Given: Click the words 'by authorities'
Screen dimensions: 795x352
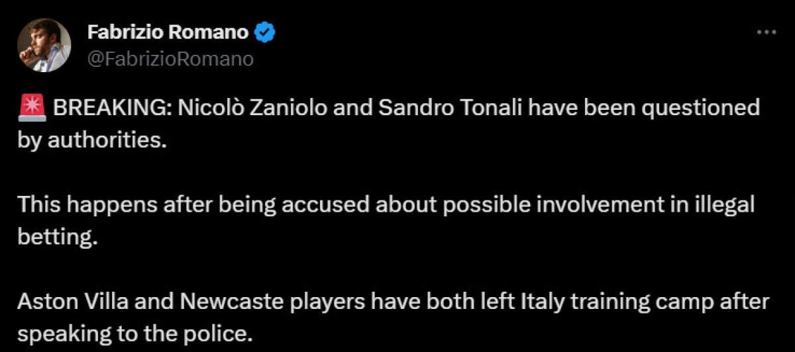Looking at the screenshot, I should pyautogui.click(x=89, y=141).
